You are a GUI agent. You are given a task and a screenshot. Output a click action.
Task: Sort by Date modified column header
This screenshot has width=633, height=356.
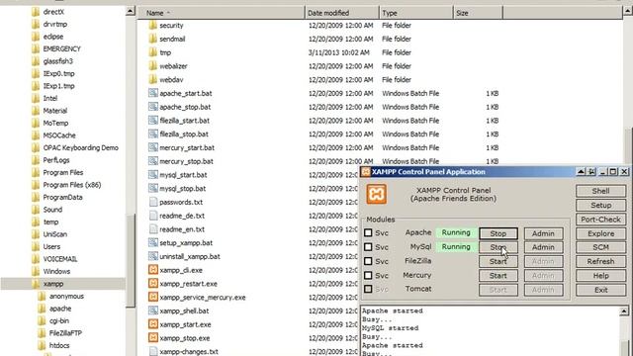[341, 13]
